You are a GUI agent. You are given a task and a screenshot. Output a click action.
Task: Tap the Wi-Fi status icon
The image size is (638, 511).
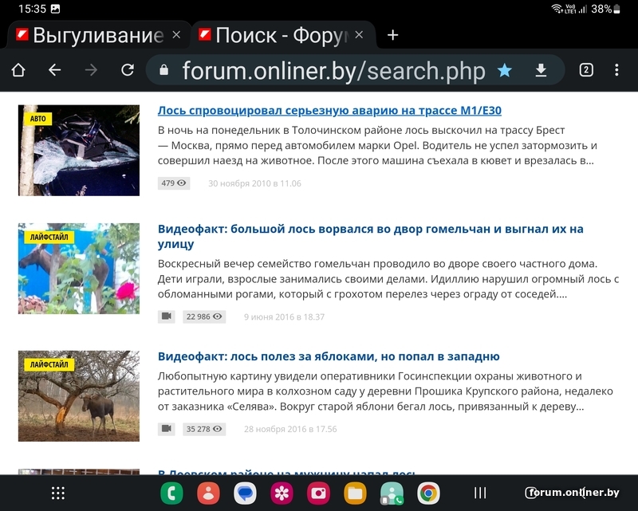click(556, 9)
